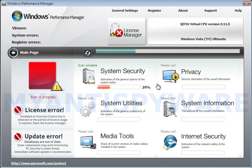Click the System errors: label
The width and height of the screenshot is (252, 168).
point(25,35)
